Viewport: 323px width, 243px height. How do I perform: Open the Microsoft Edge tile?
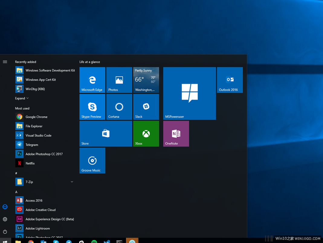[x=92, y=80]
